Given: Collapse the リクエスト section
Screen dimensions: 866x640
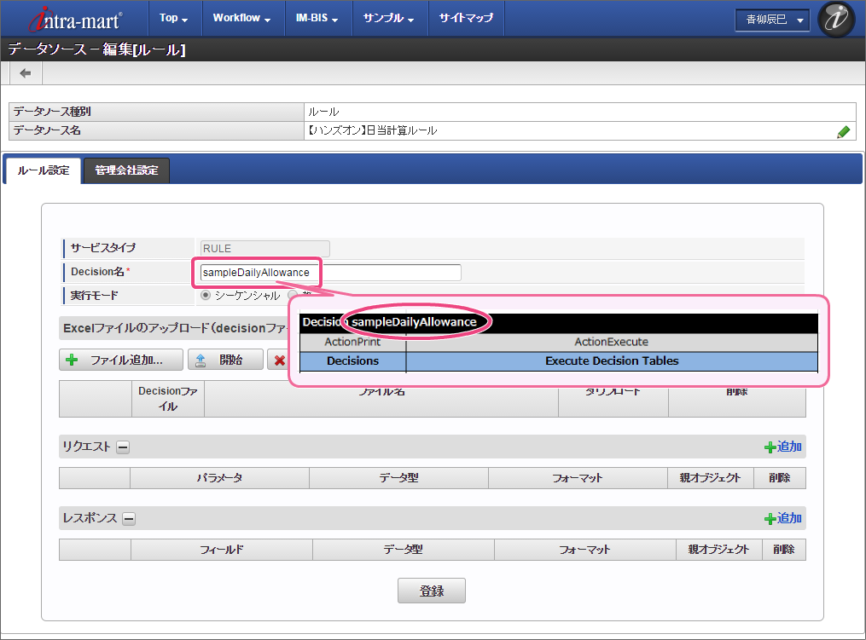Looking at the screenshot, I should (123, 447).
